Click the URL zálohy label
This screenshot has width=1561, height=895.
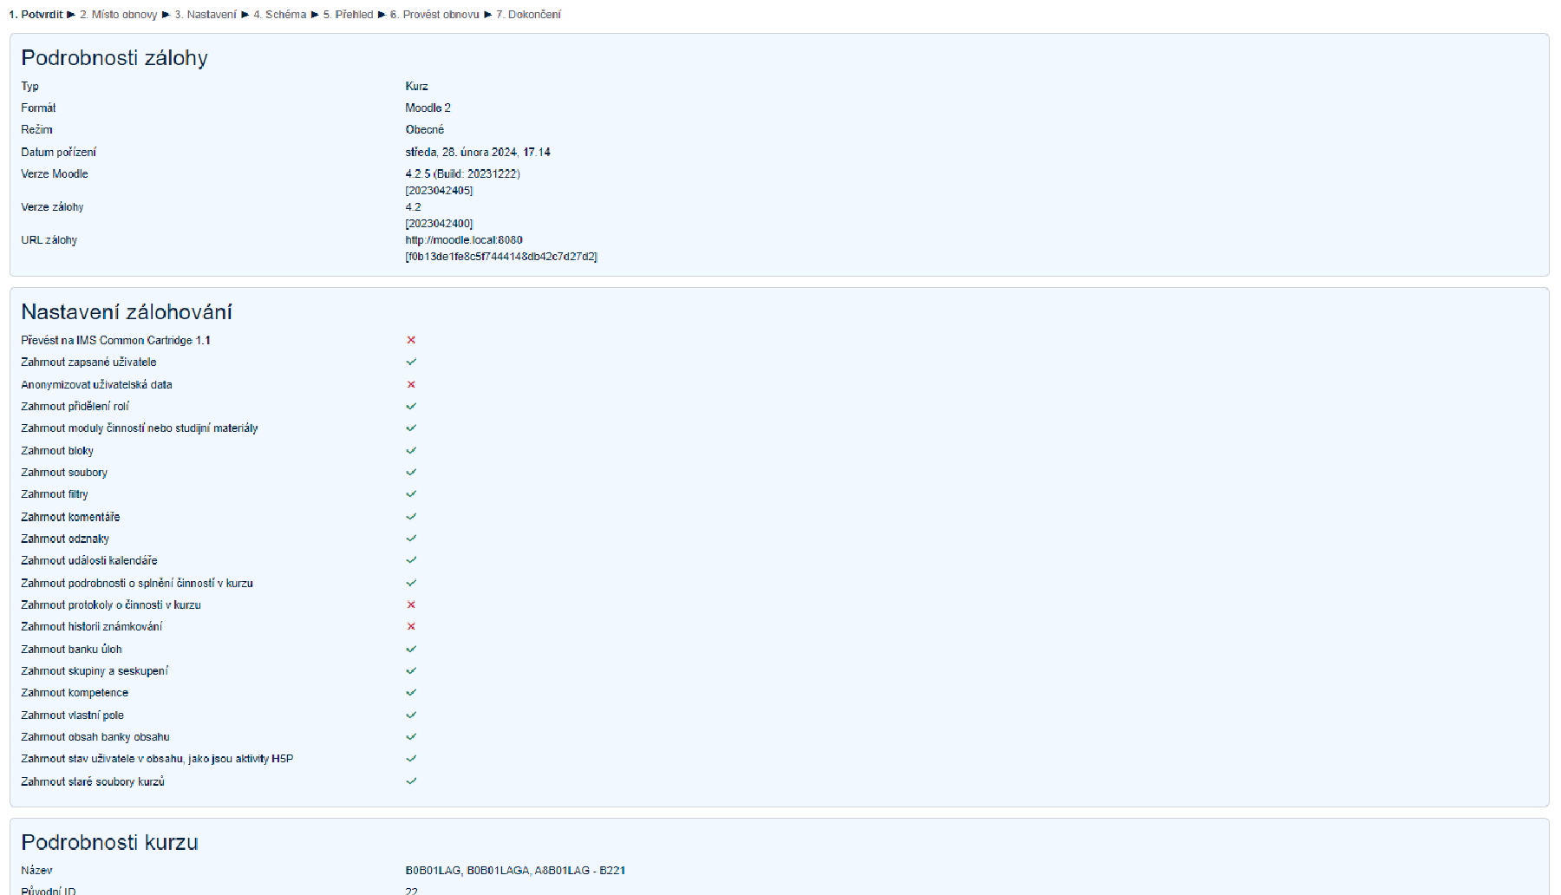pyautogui.click(x=49, y=240)
